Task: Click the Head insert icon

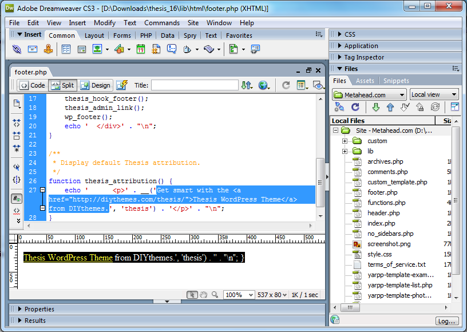Action: click(187, 49)
